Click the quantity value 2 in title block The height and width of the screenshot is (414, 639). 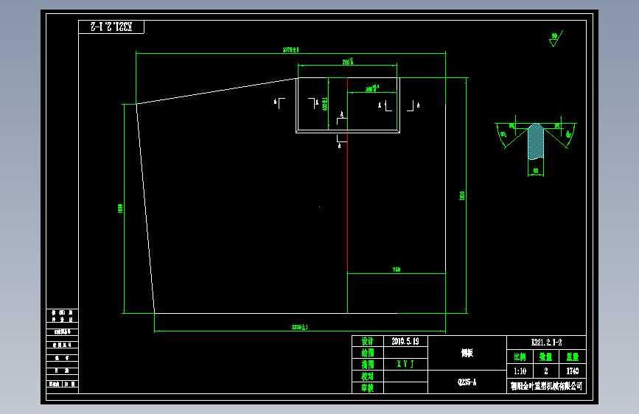click(x=546, y=371)
